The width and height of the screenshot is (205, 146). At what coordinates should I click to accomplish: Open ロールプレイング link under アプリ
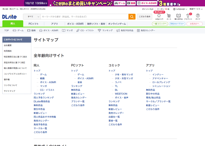tap(161, 82)
